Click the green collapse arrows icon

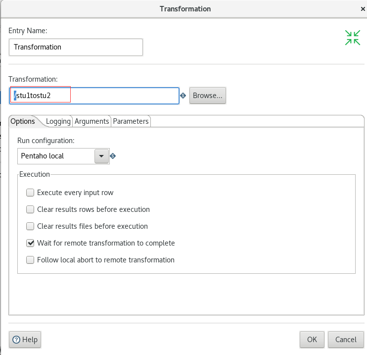353,38
